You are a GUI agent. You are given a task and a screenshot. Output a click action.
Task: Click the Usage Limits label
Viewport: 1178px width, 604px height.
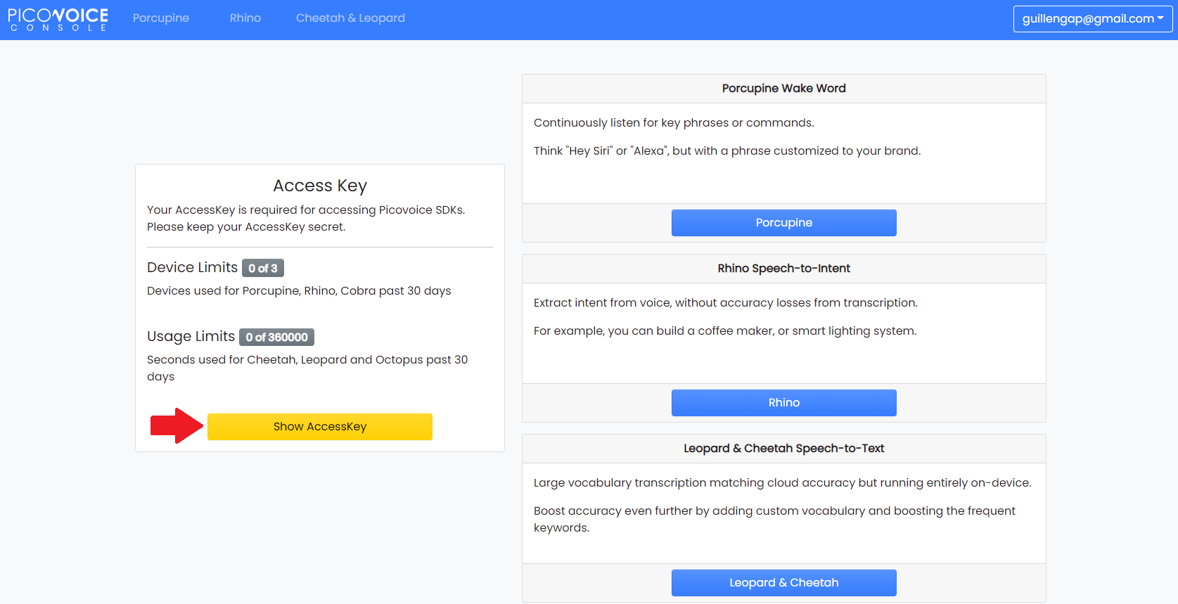pyautogui.click(x=191, y=336)
